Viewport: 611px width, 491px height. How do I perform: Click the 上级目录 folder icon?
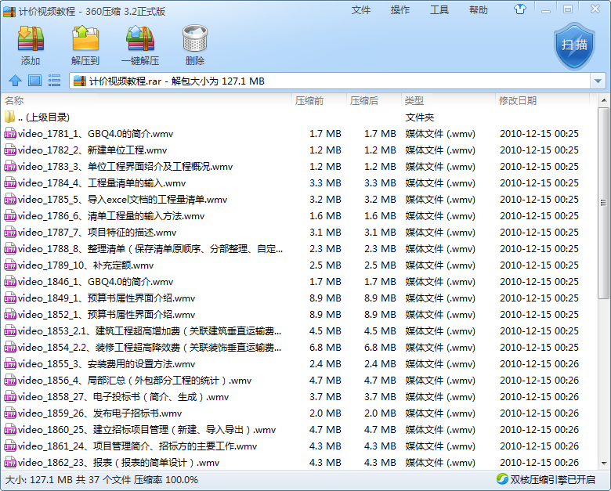pos(9,117)
